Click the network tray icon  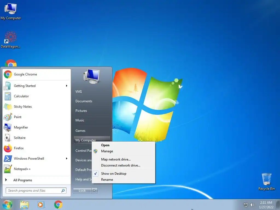(x=246, y=205)
